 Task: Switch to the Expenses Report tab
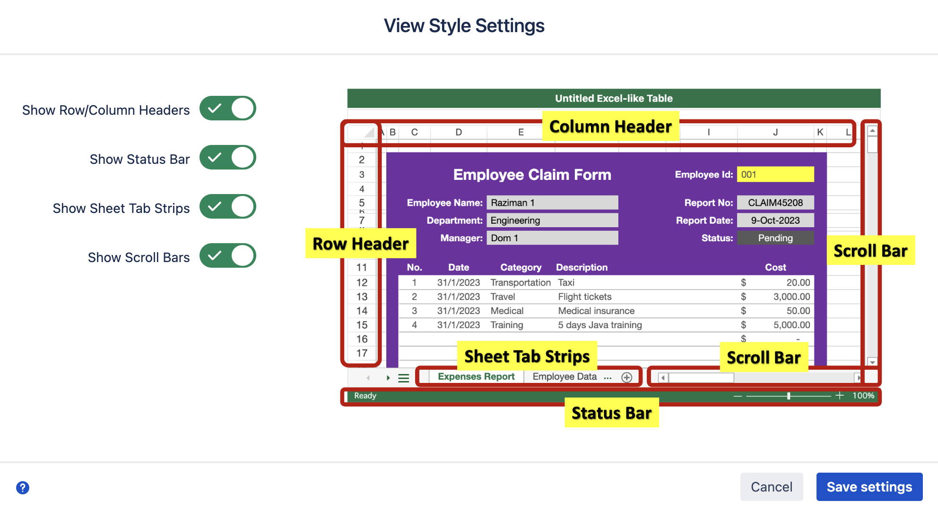tap(476, 376)
